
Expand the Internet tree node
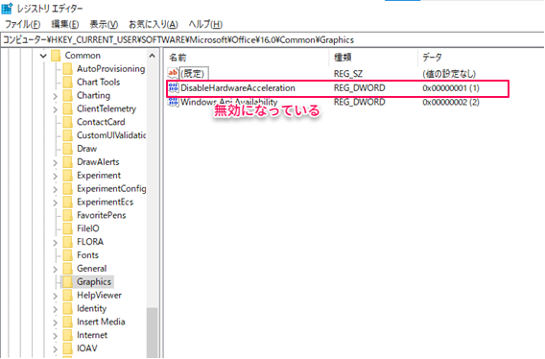[x=56, y=335]
